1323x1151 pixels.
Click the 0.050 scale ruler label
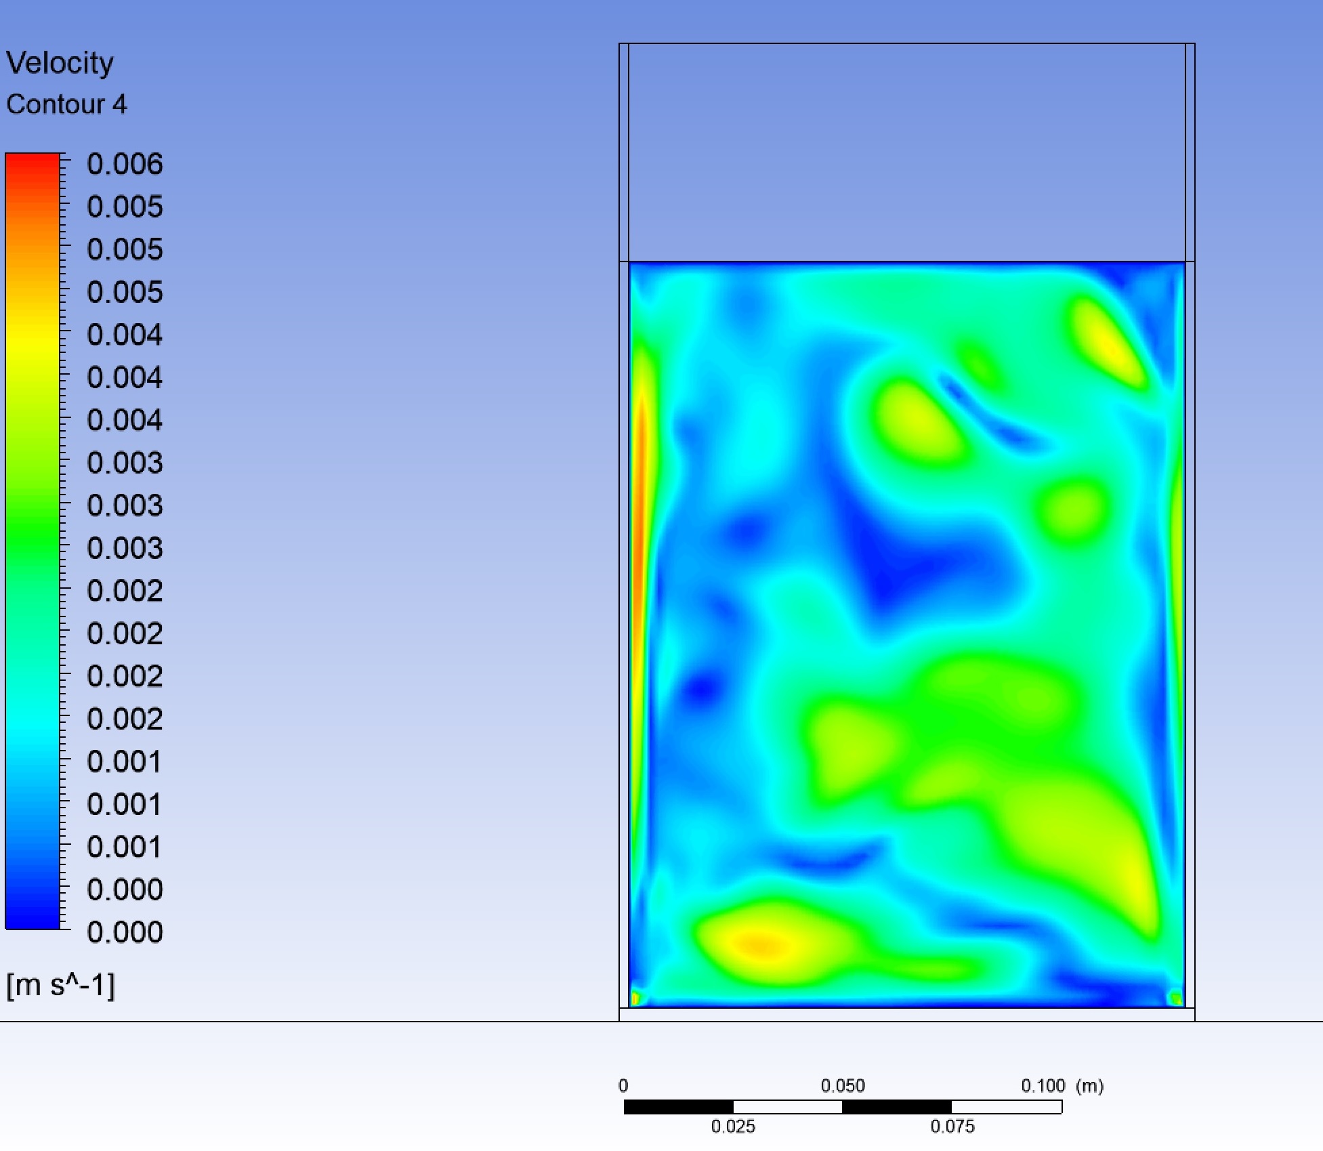coord(843,1086)
